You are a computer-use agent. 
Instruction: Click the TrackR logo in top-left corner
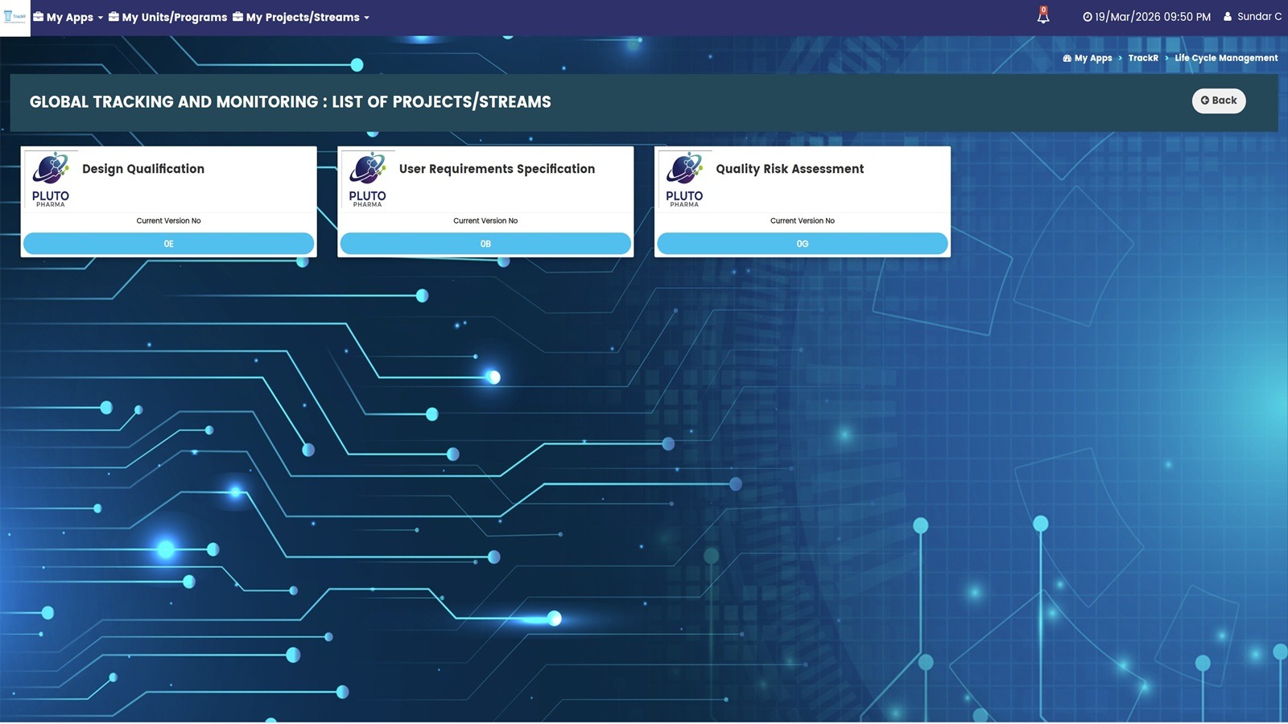pos(14,17)
